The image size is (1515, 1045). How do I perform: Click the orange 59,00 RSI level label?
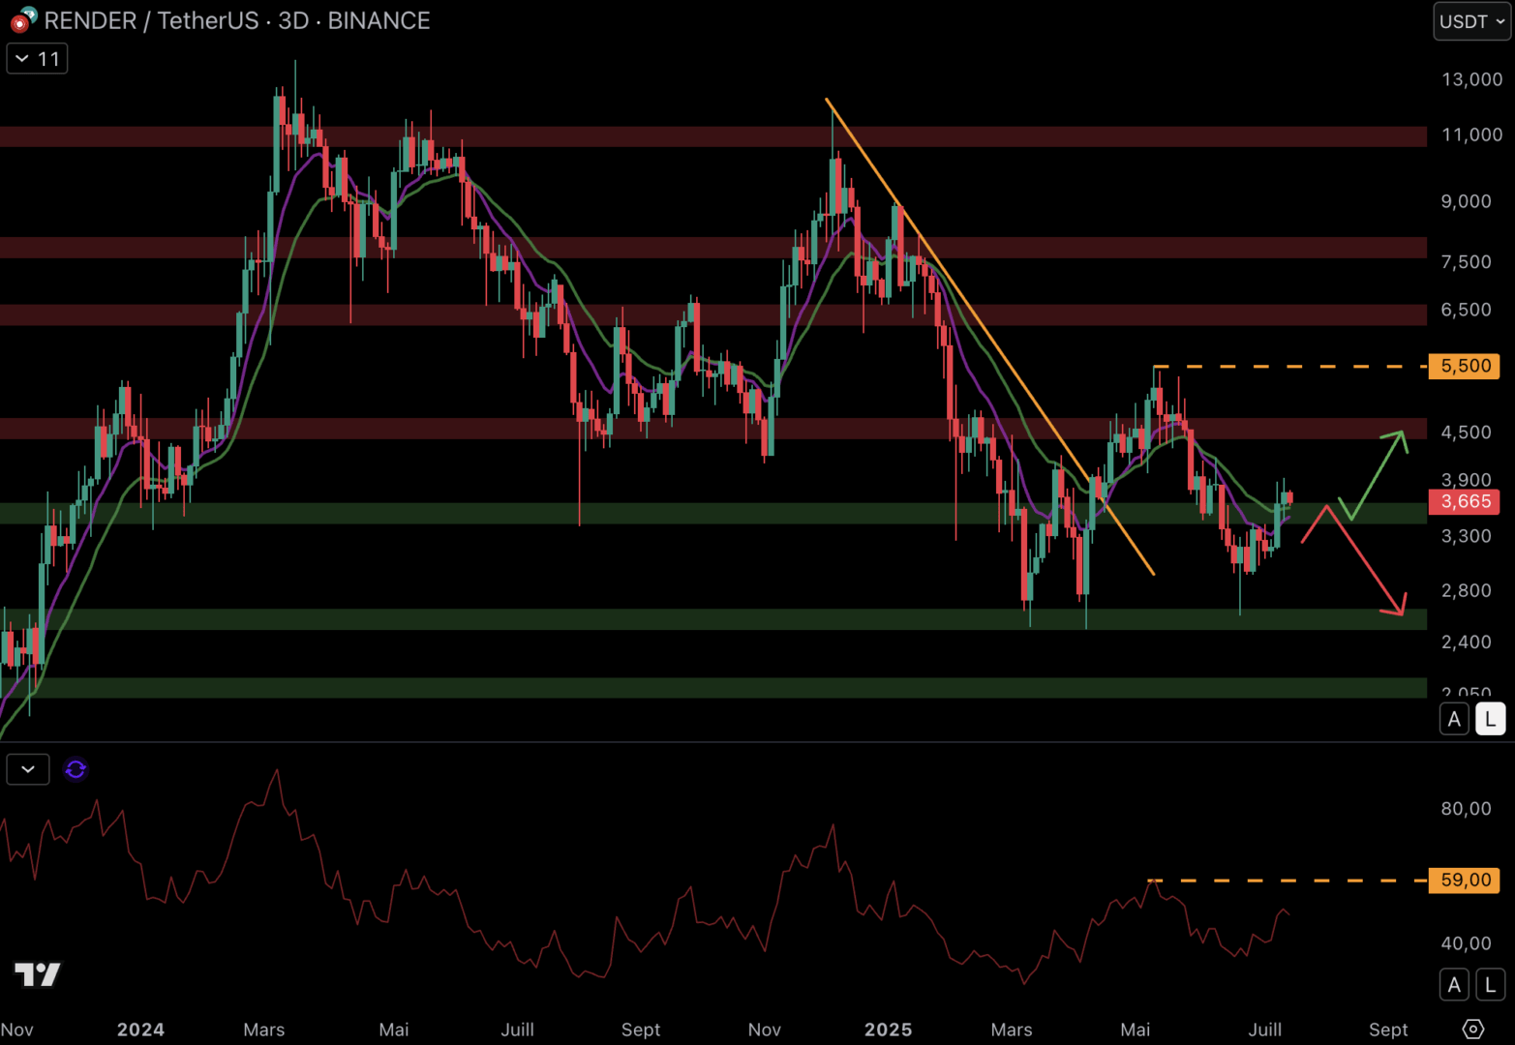click(1465, 880)
